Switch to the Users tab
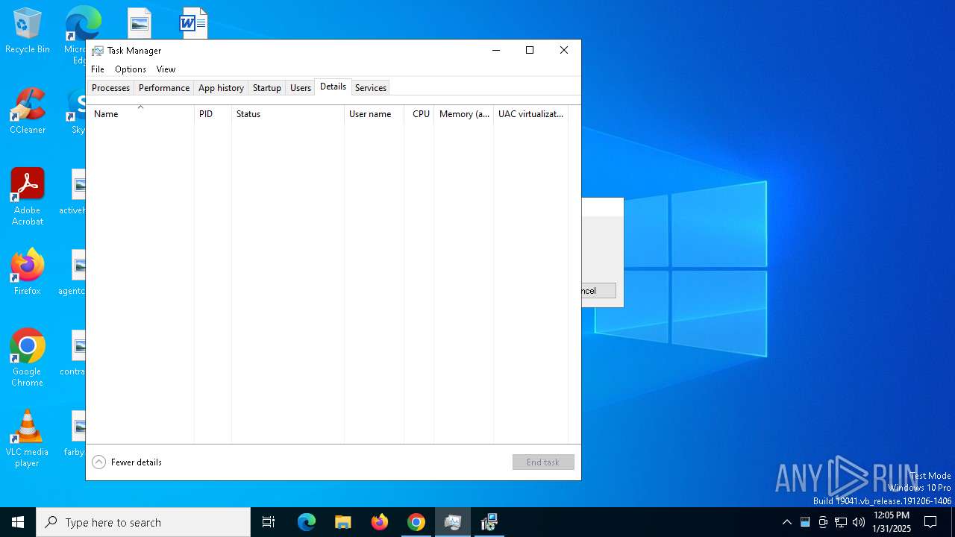This screenshot has height=537, width=955. coord(301,88)
